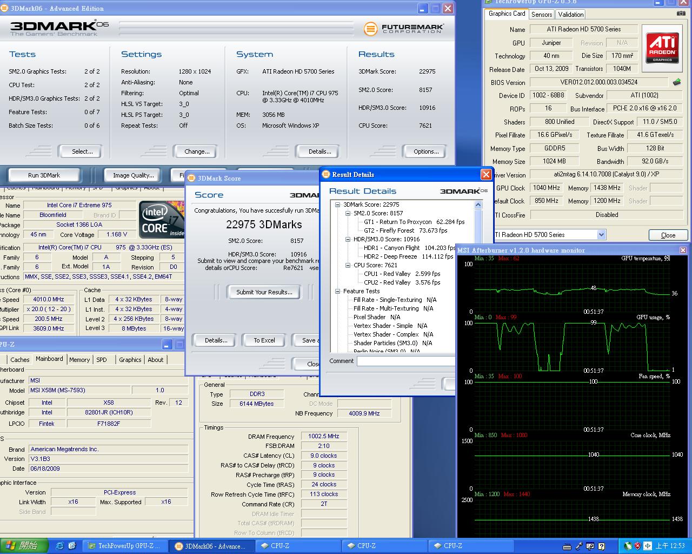Click the Close button in GPU-Z

tap(668, 235)
